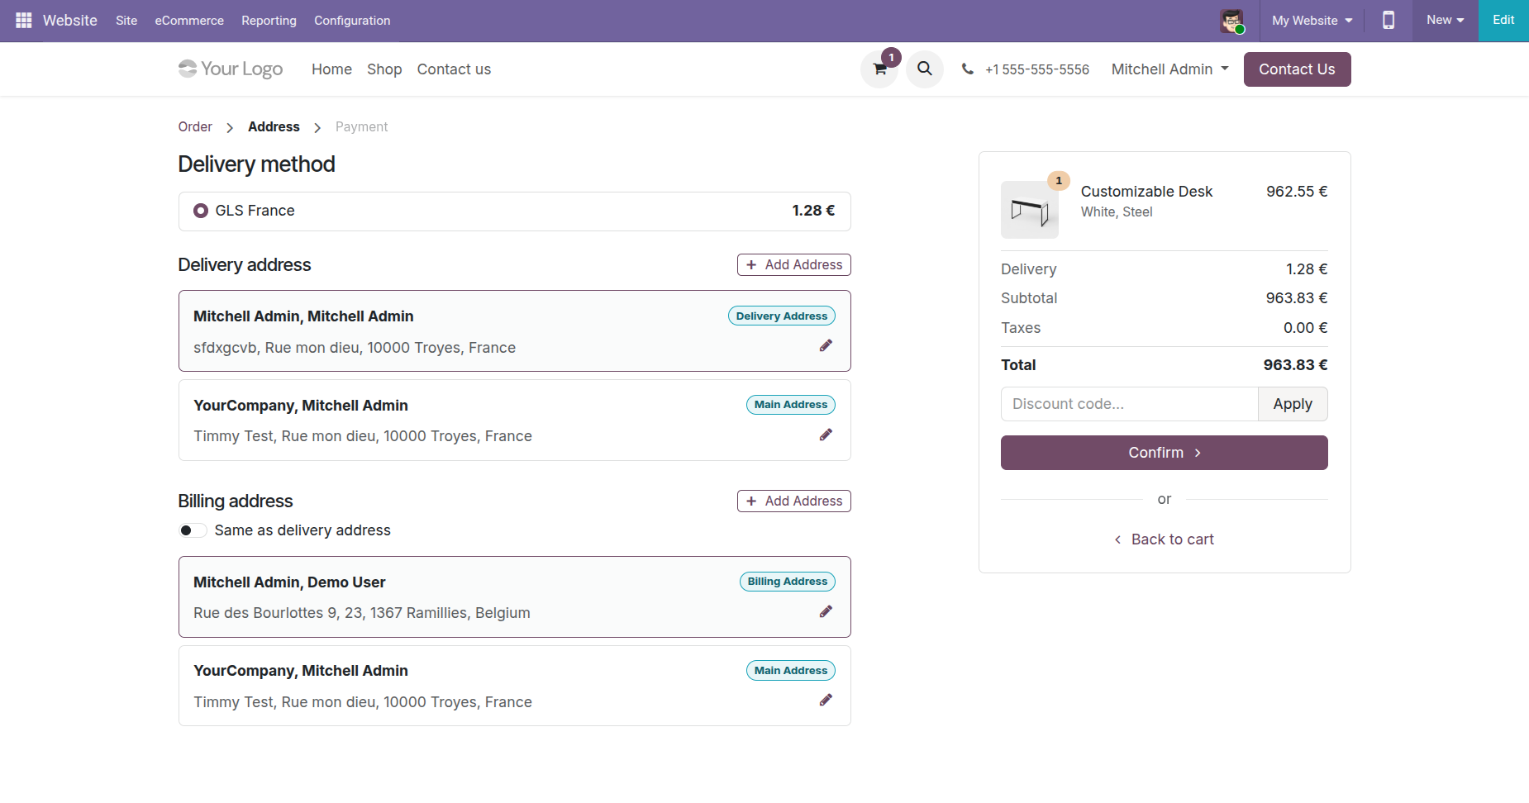The width and height of the screenshot is (1529, 803).
Task: Confirm the order
Action: [x=1164, y=453]
